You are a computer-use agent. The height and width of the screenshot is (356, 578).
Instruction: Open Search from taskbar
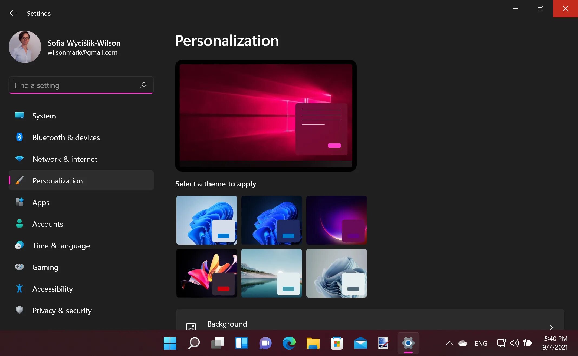pyautogui.click(x=194, y=343)
